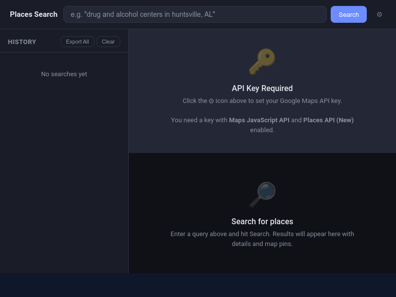
Task: Click the search illustration in the lower panel
Action: coord(263,194)
